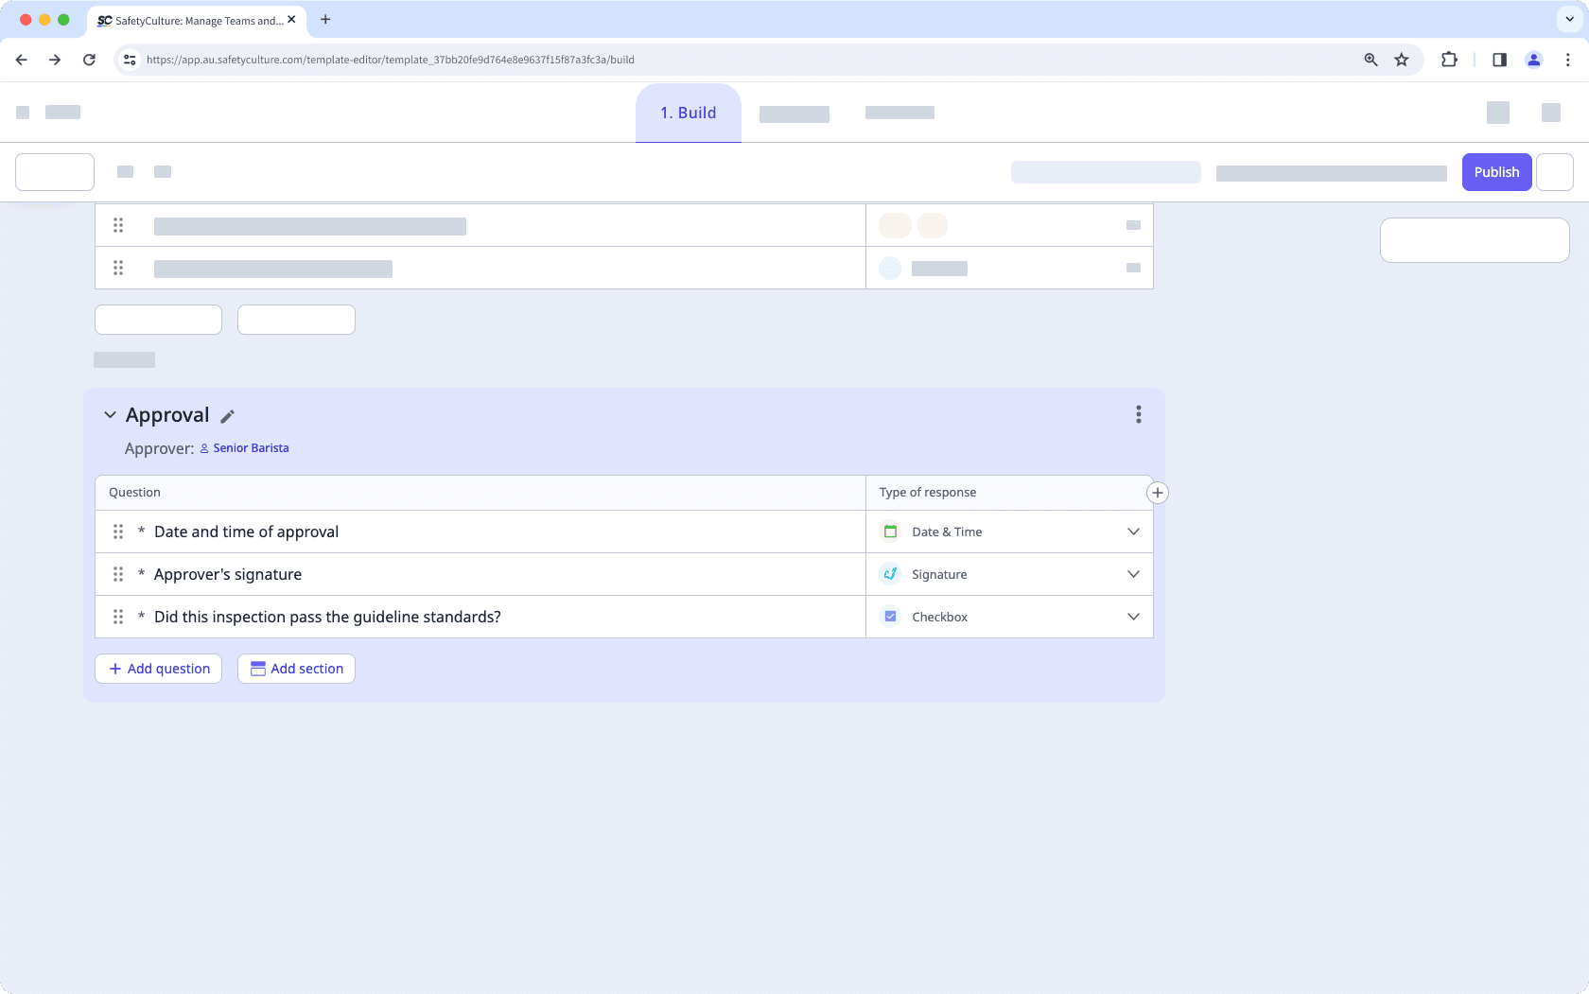Screen dimensions: 1589x994
Task: Click the drag handle for Date and time question
Action: (118, 532)
